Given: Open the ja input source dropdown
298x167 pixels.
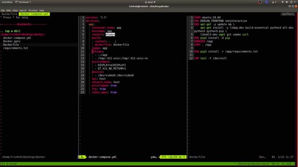Looking at the screenshot, I should (274, 2).
